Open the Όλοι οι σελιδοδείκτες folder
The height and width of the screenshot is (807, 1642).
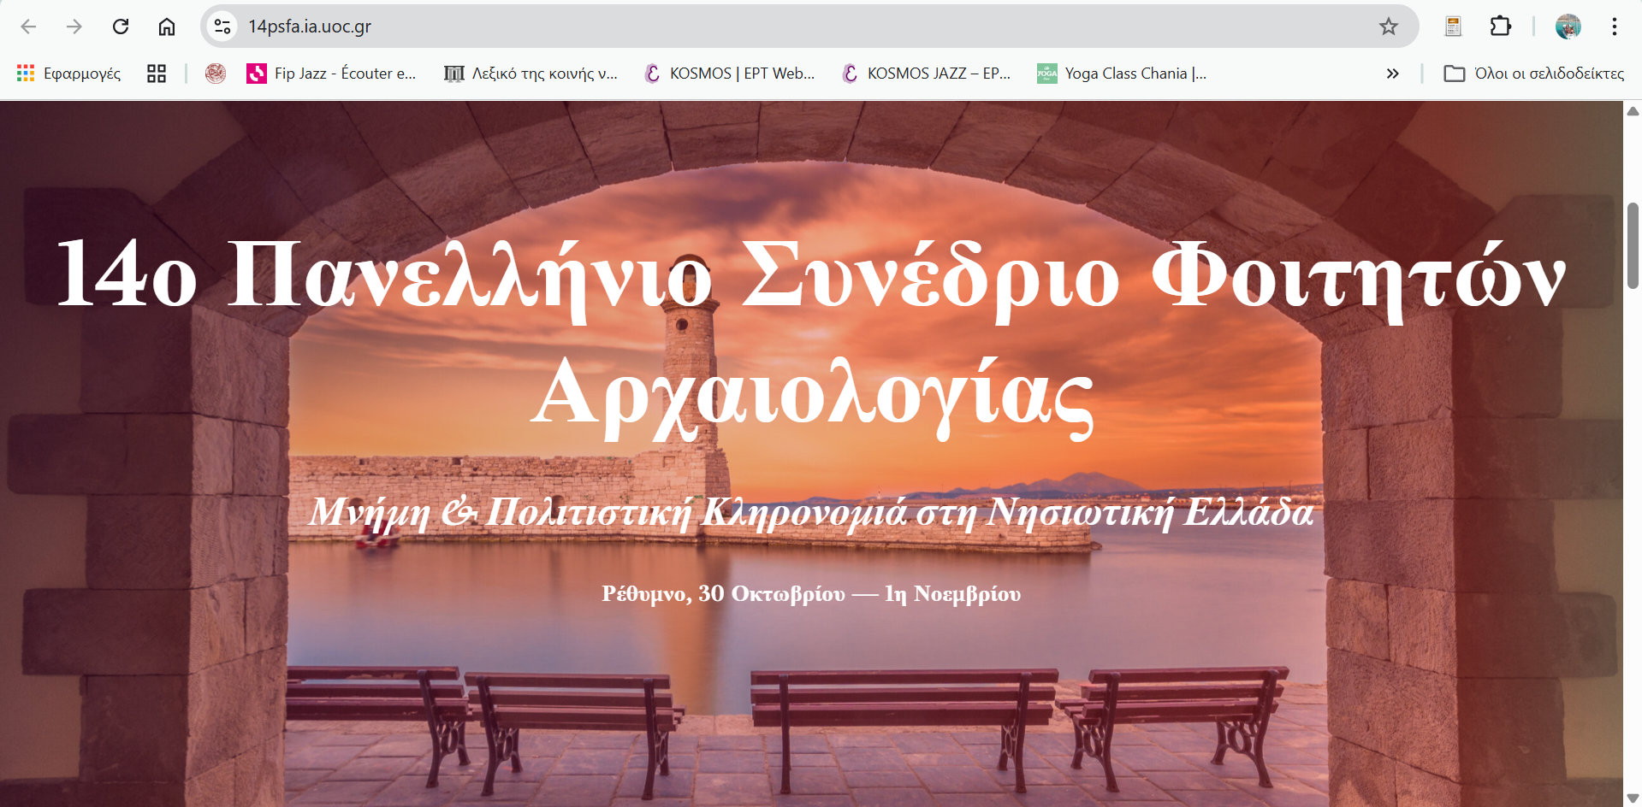(1533, 74)
